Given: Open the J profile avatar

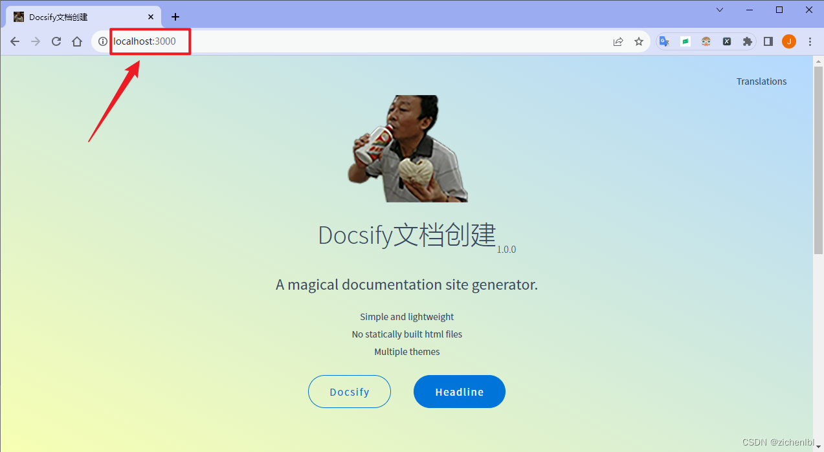Looking at the screenshot, I should point(789,41).
